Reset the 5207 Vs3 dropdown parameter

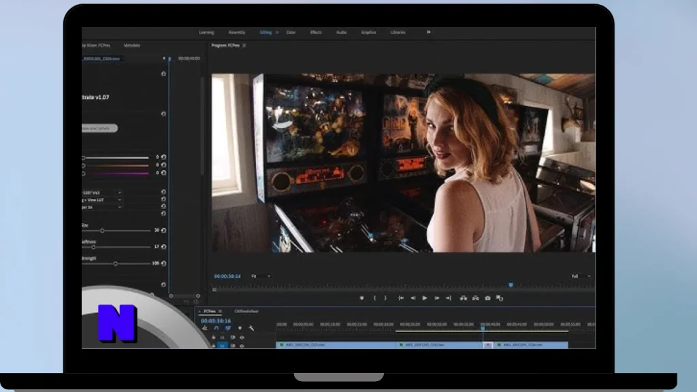(x=163, y=192)
